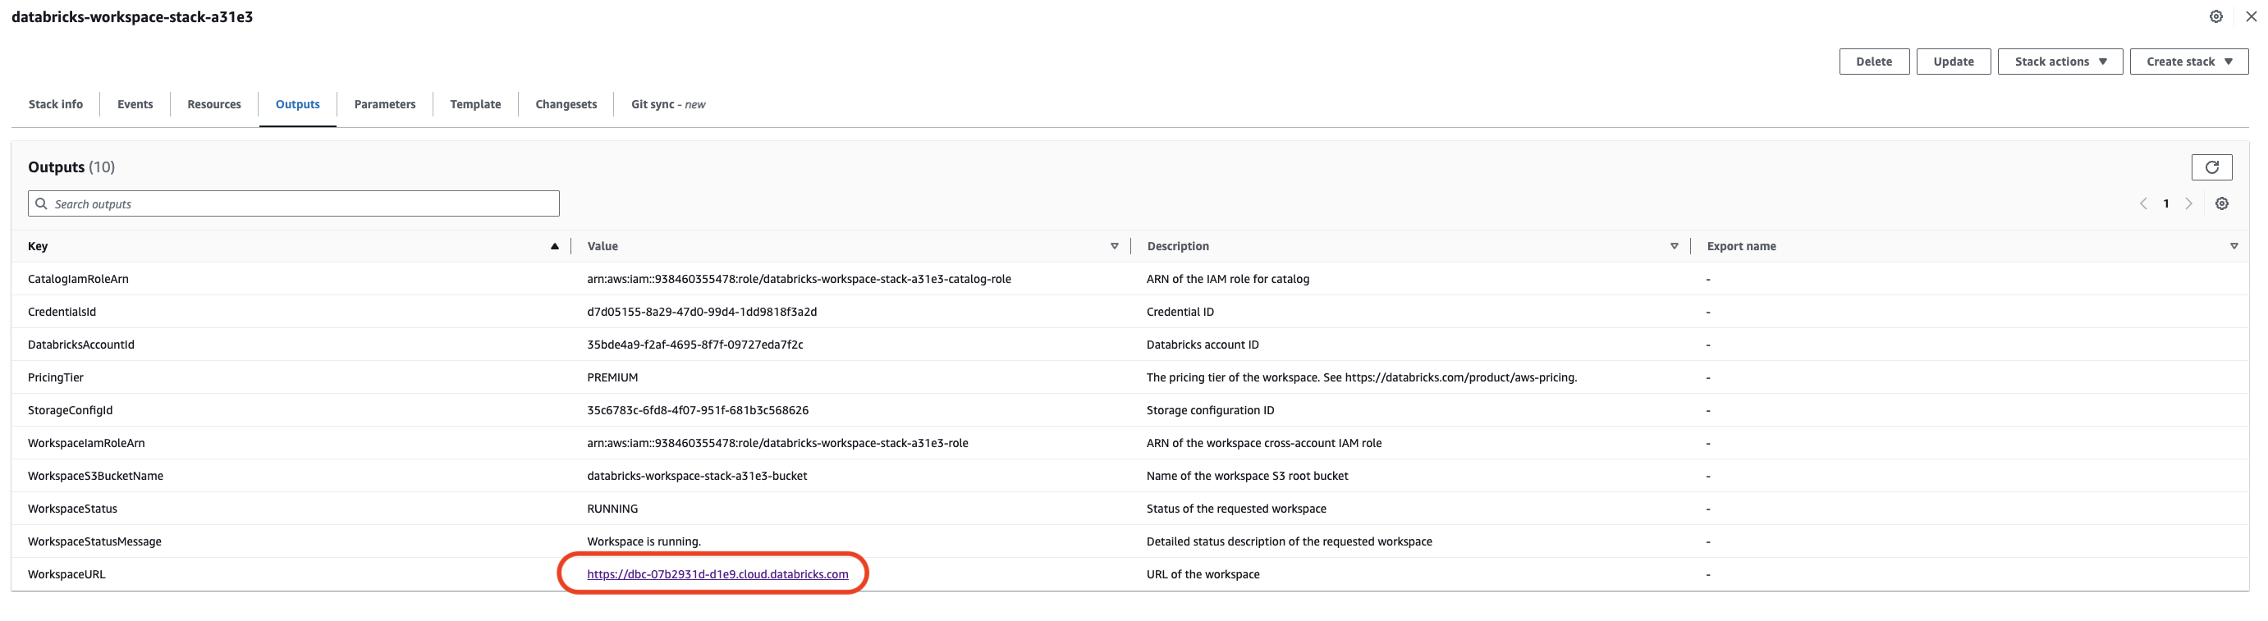Open the Databricks workspace URL link
This screenshot has width=2268, height=621.
pyautogui.click(x=717, y=574)
